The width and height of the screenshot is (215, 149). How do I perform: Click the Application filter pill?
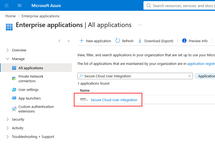tap(205, 76)
